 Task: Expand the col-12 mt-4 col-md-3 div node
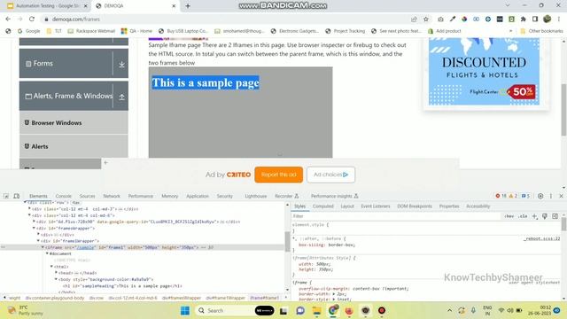point(29,209)
